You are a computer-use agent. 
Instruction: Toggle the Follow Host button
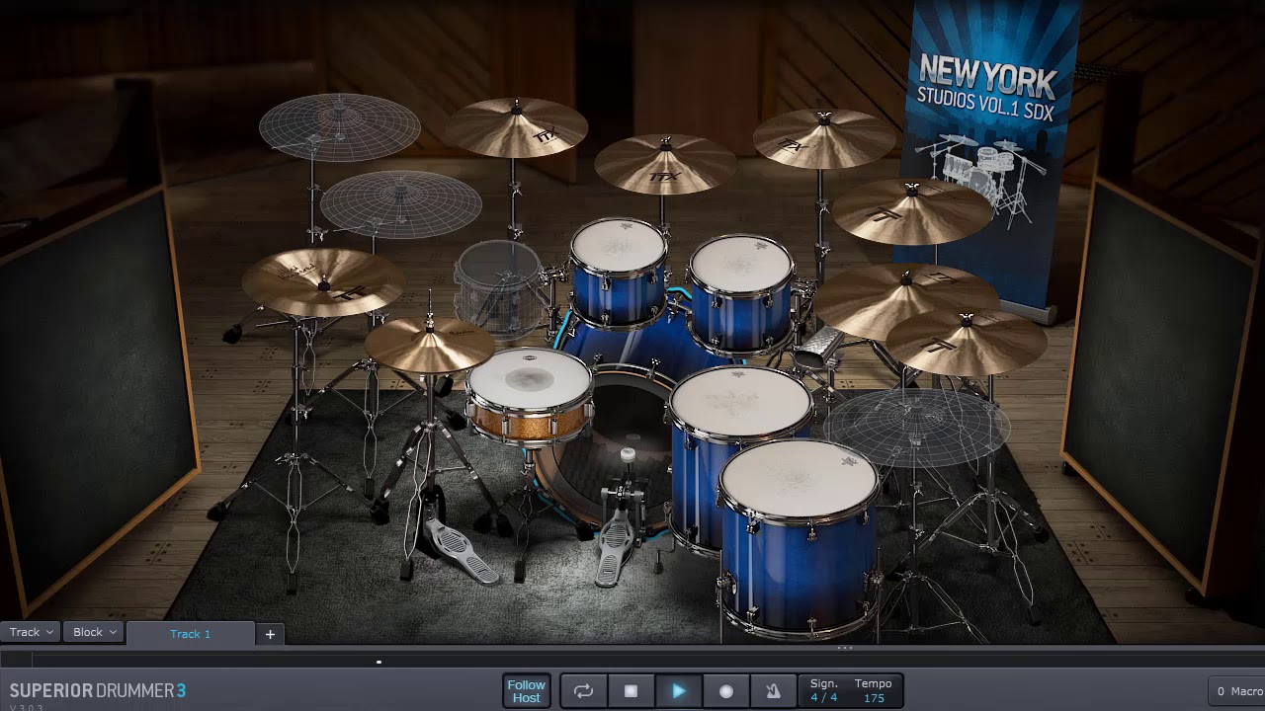tap(526, 691)
